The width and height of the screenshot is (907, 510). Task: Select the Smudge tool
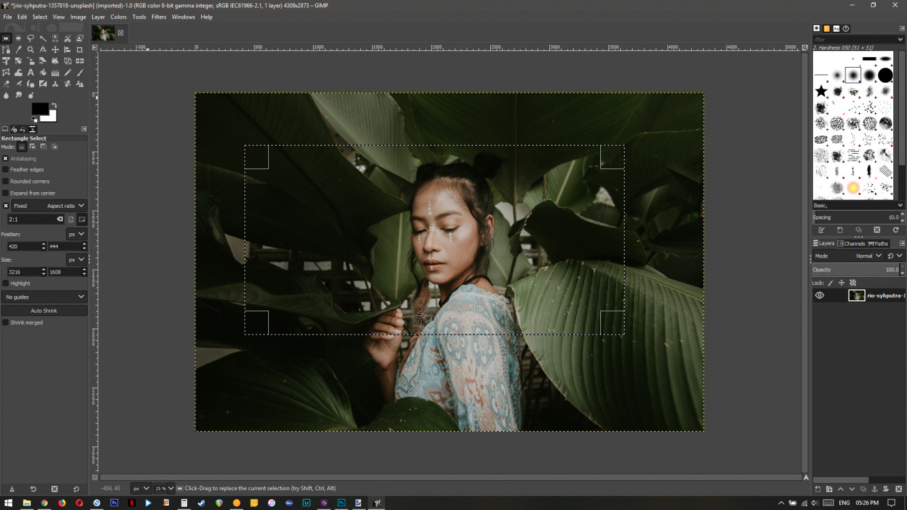(x=18, y=95)
